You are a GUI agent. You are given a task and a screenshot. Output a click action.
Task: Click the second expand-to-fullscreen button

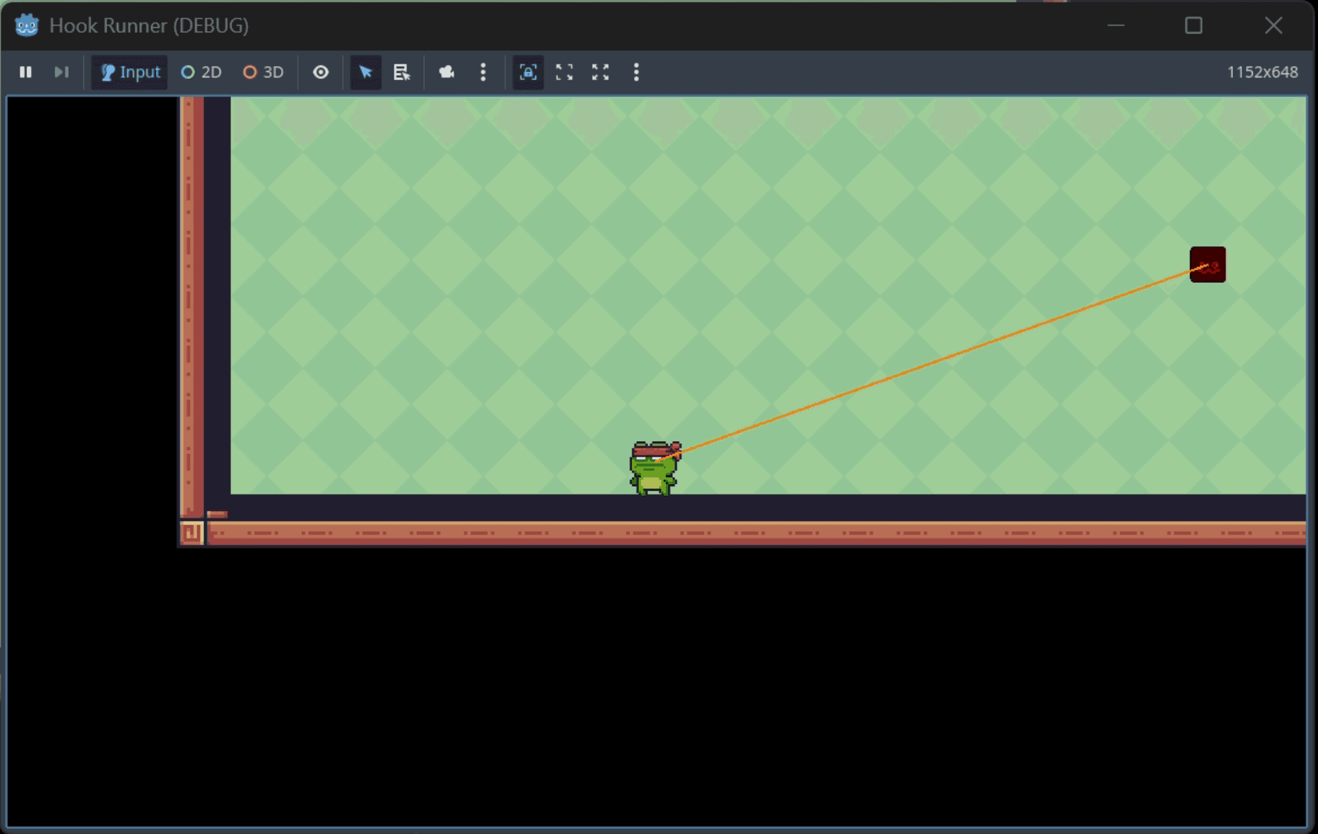click(x=600, y=72)
